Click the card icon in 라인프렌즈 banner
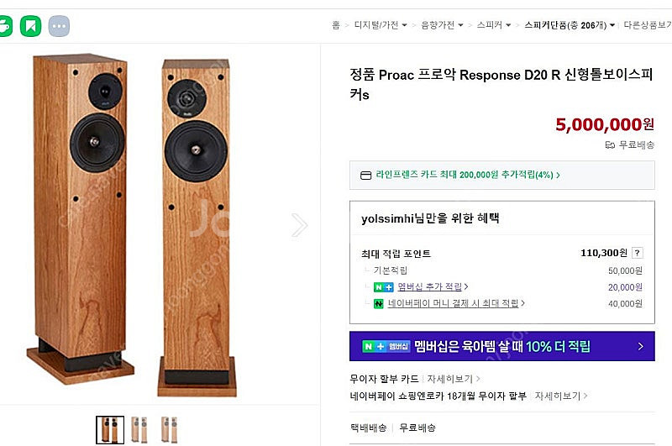 [x=365, y=176]
